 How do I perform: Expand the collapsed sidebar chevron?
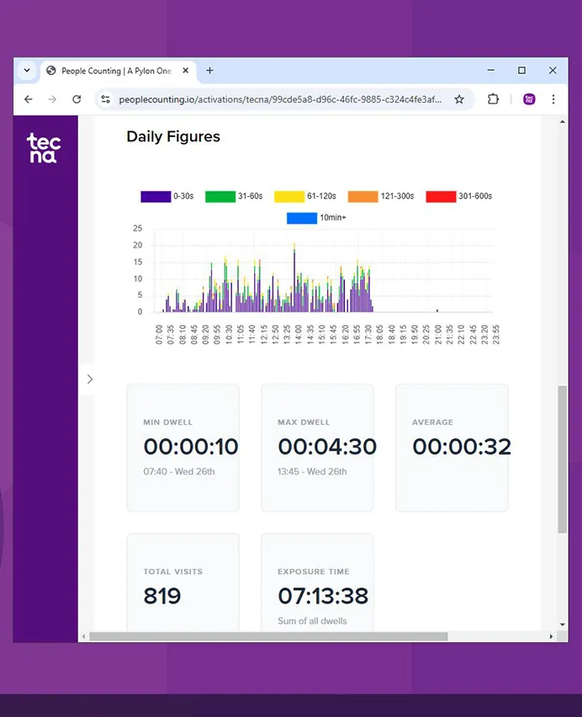(x=89, y=380)
